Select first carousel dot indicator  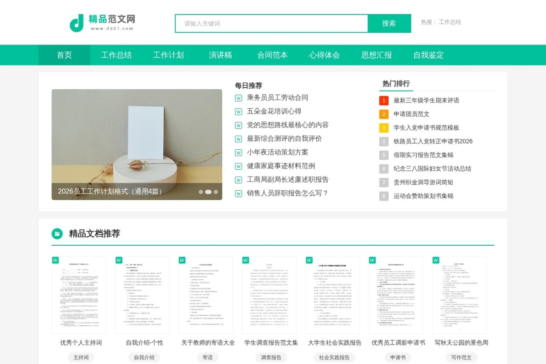pos(201,192)
